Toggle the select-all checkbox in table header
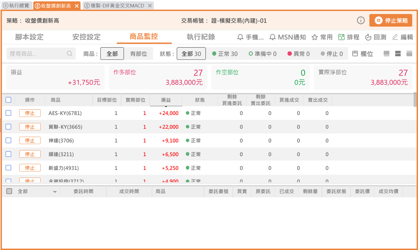418x250 pixels. pos(9,100)
